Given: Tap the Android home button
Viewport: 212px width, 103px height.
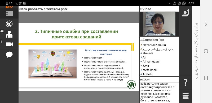Looking at the screenshot, I should 206,51.
